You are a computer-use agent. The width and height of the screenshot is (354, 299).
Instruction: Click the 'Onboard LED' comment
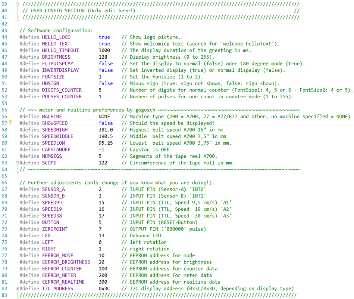pyautogui.click(x=141, y=236)
